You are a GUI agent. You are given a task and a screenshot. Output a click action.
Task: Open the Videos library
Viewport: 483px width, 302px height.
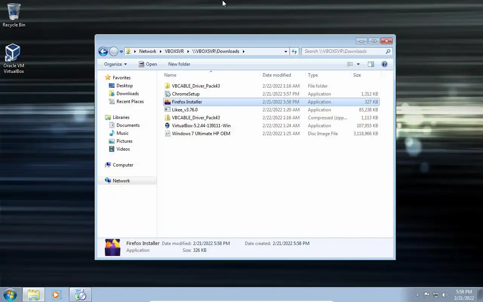123,149
